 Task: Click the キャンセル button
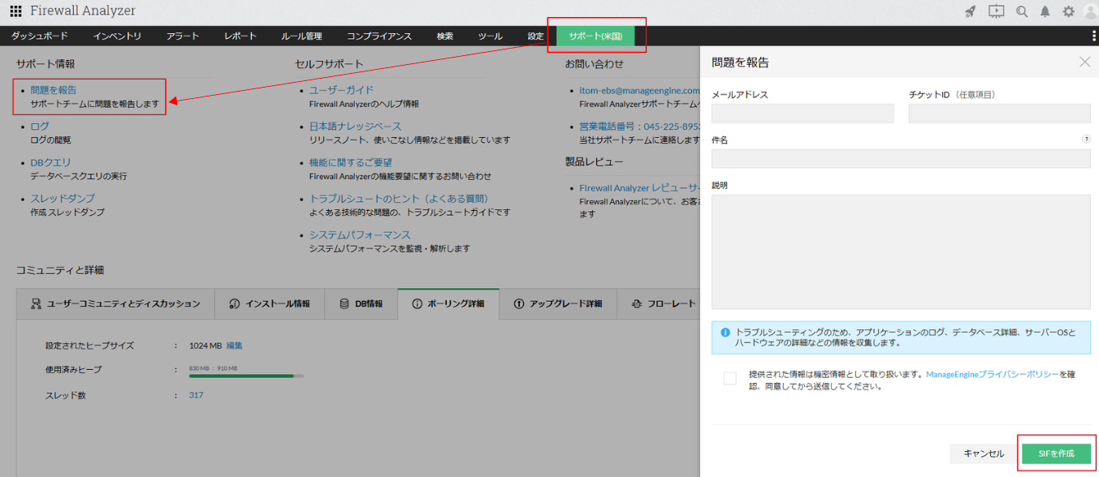[x=983, y=453]
